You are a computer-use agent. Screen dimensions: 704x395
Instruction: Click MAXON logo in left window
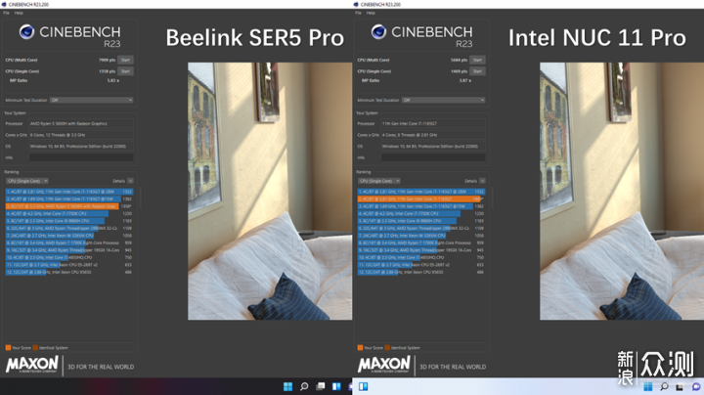coord(32,364)
